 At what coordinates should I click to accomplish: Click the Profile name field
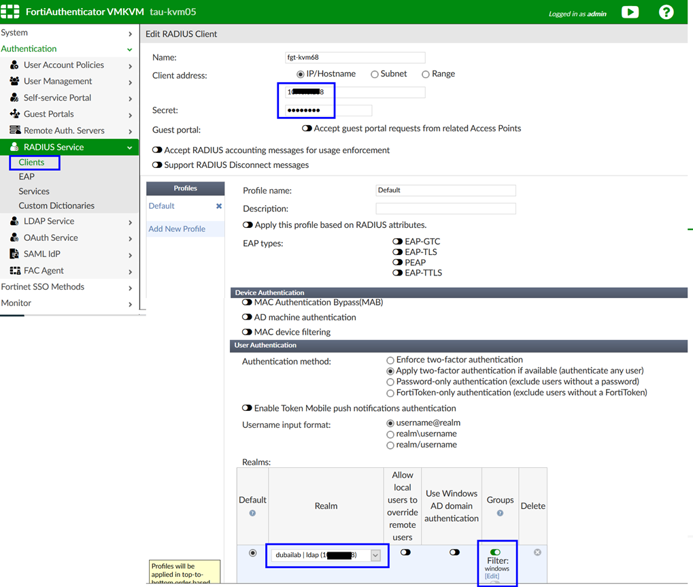click(x=445, y=190)
